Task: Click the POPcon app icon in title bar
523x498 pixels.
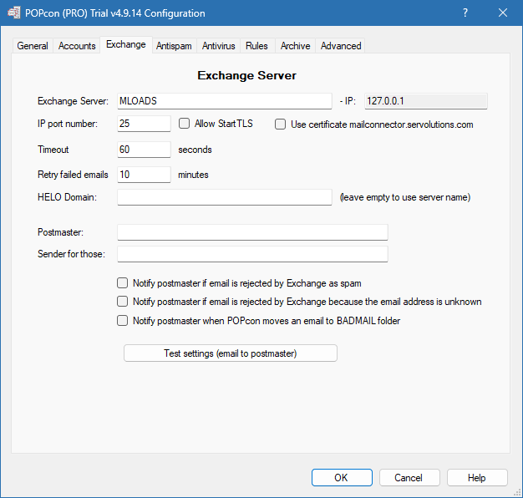Action: click(x=14, y=13)
